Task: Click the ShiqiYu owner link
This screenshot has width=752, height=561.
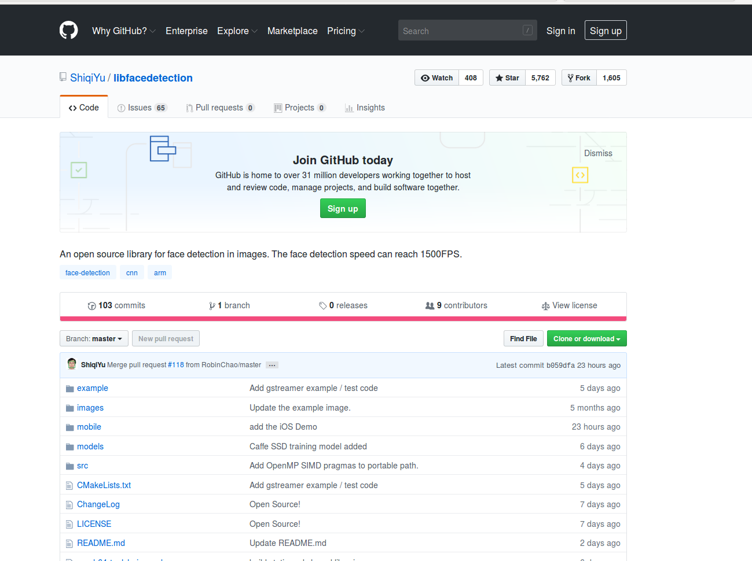Action: [x=87, y=77]
